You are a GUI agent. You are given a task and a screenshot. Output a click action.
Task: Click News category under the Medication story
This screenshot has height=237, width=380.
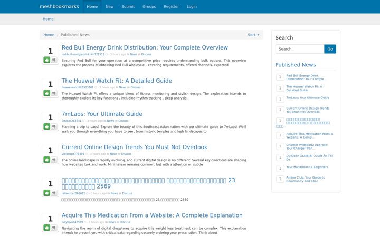[112, 222]
